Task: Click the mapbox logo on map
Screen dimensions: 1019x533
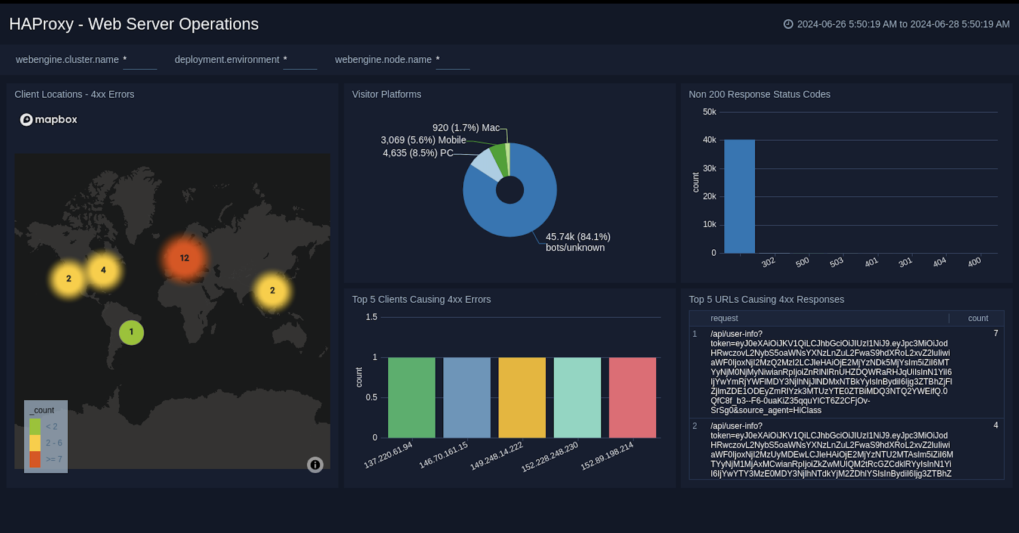Action: click(x=49, y=120)
